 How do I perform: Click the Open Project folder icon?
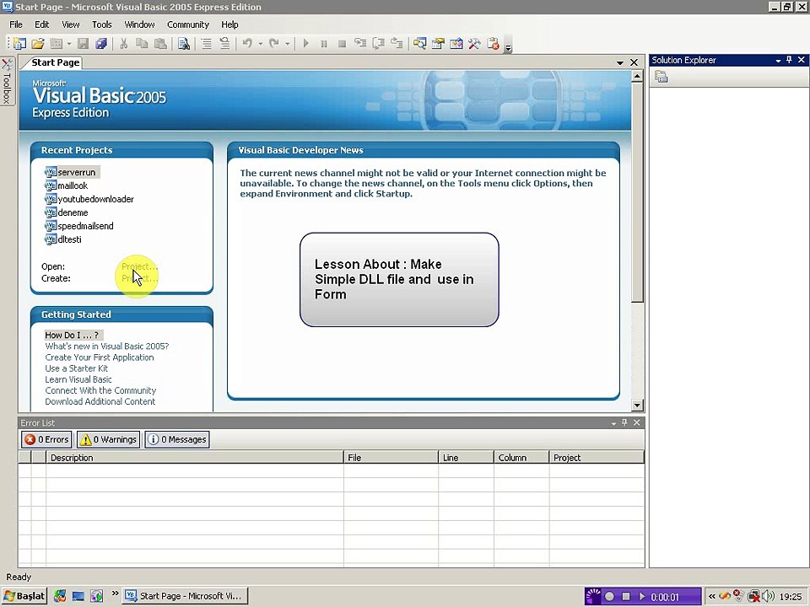[38, 44]
